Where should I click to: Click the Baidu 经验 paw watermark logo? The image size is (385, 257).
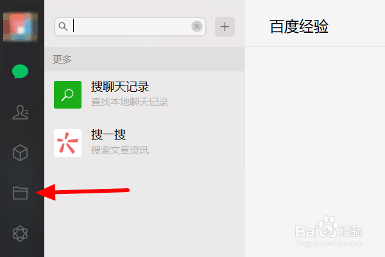coord(329,227)
